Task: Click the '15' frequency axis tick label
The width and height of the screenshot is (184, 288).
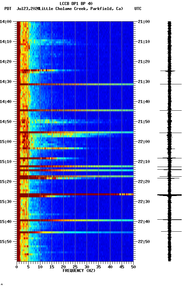Action: pyautogui.click(x=52, y=267)
